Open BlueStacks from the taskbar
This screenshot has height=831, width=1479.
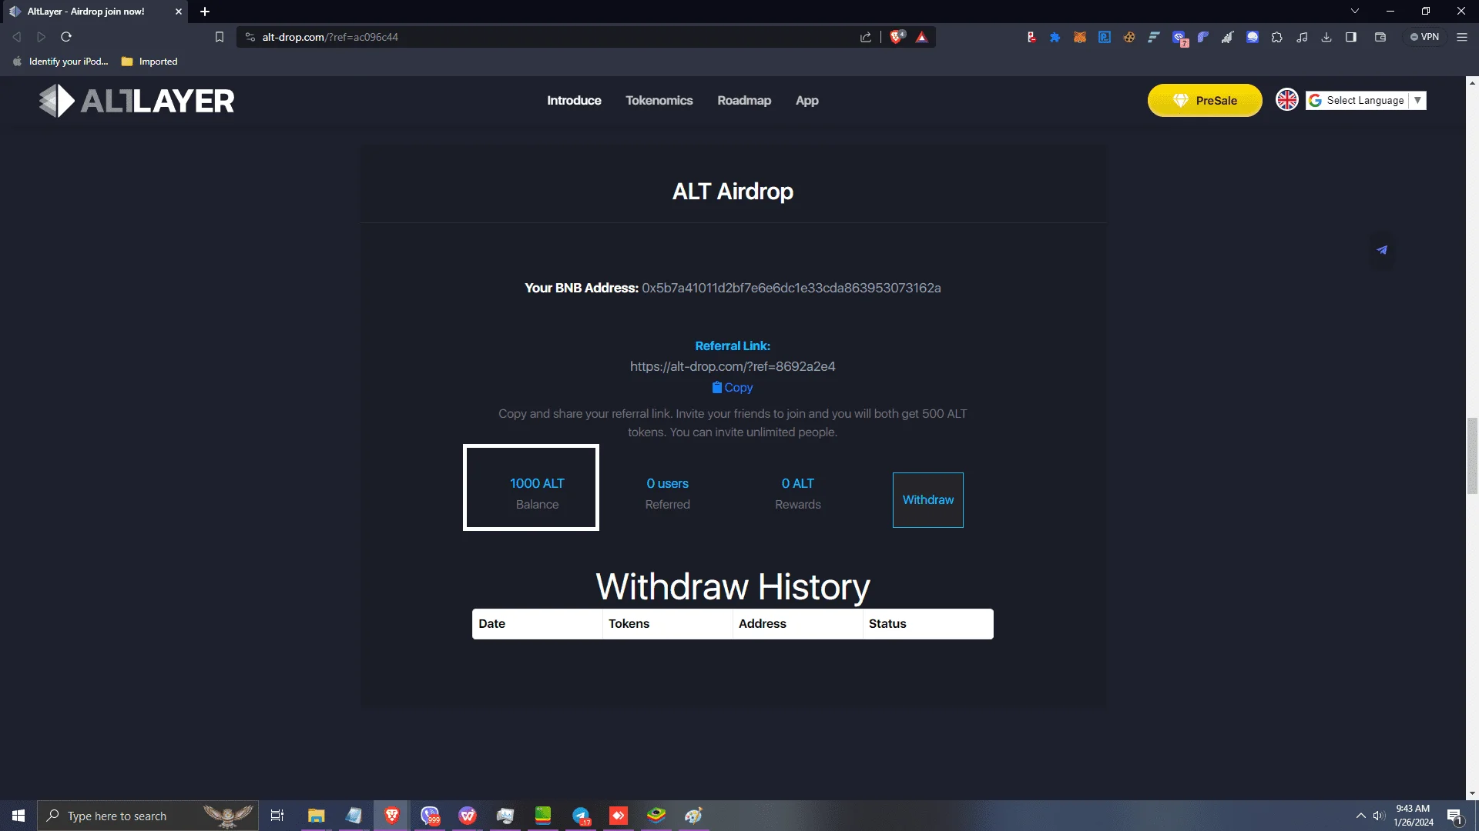[x=656, y=815]
